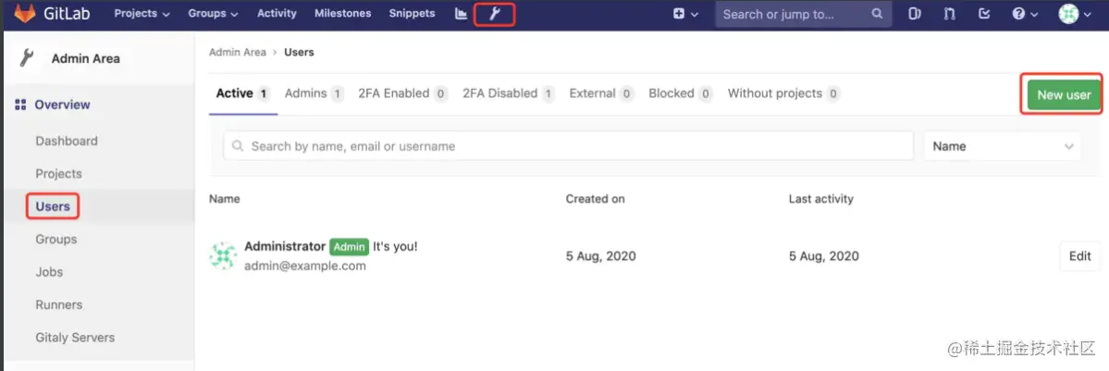
Task: Go to Milestones in top navigation
Action: [x=343, y=14]
